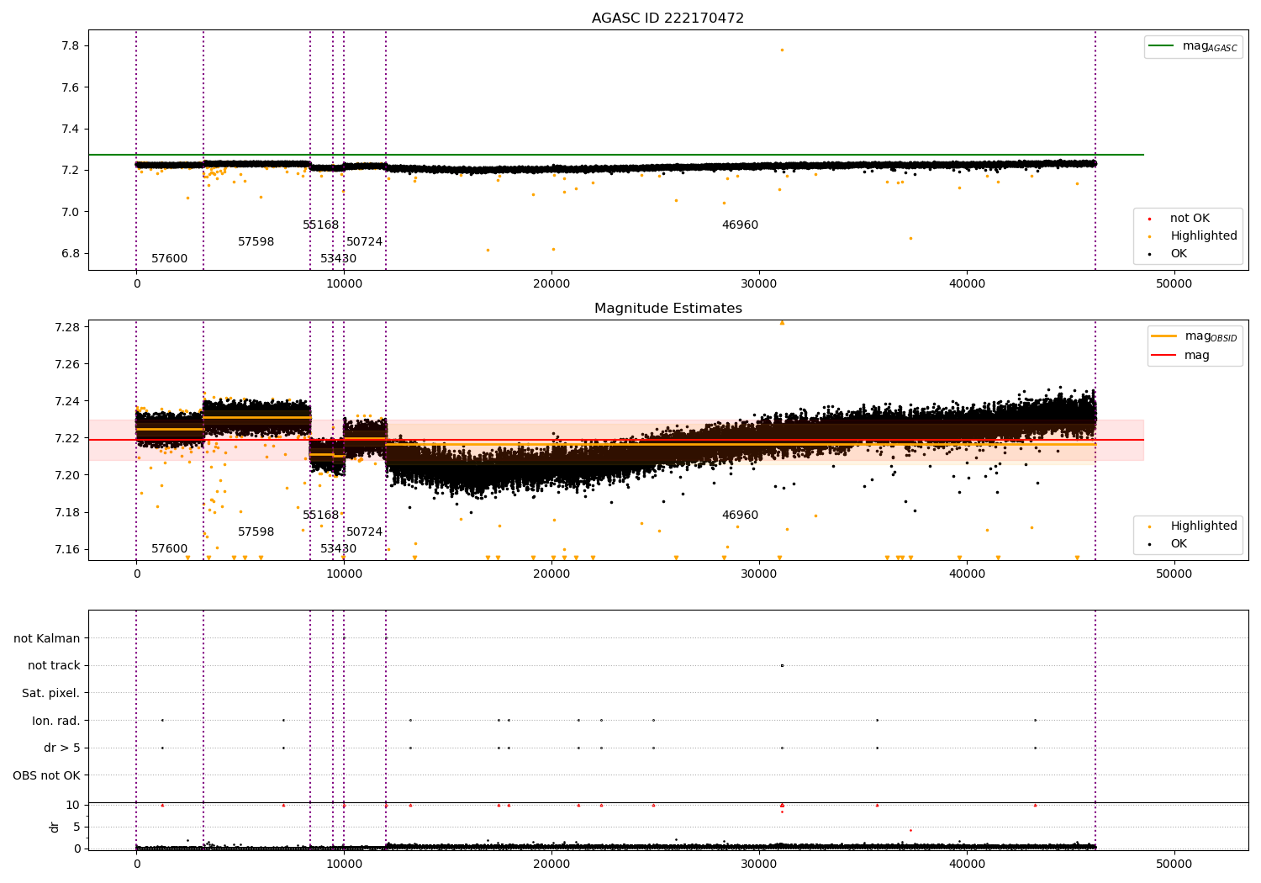Click the 10000 x-axis tick under bottom plot
This screenshot has height=883, width=1261.
point(344,864)
